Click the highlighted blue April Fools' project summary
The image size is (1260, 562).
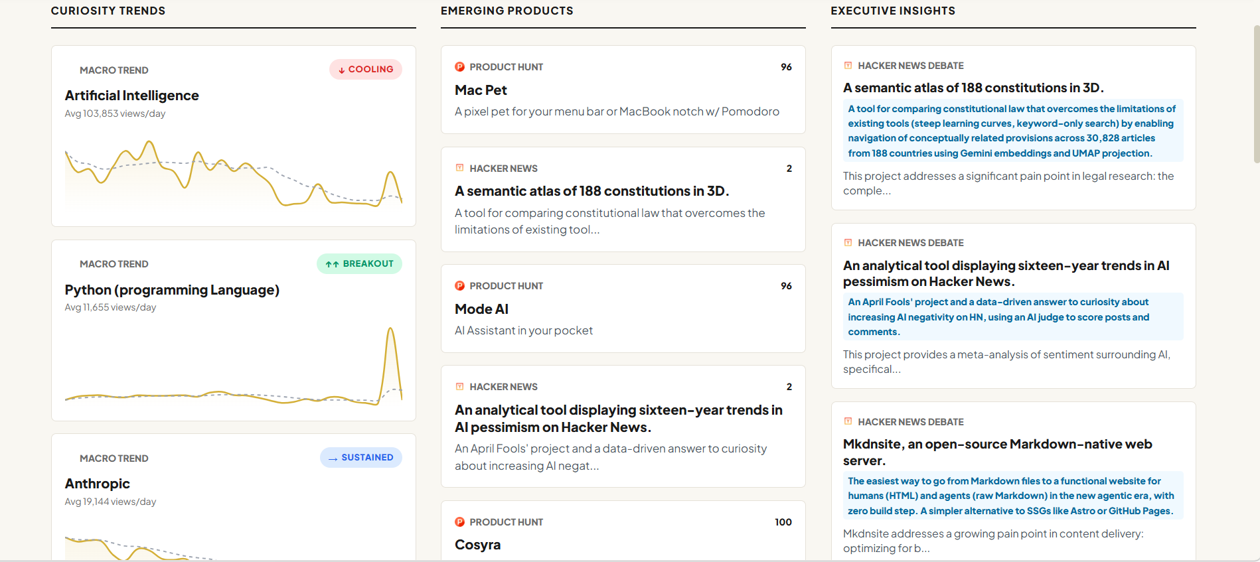coord(1013,316)
